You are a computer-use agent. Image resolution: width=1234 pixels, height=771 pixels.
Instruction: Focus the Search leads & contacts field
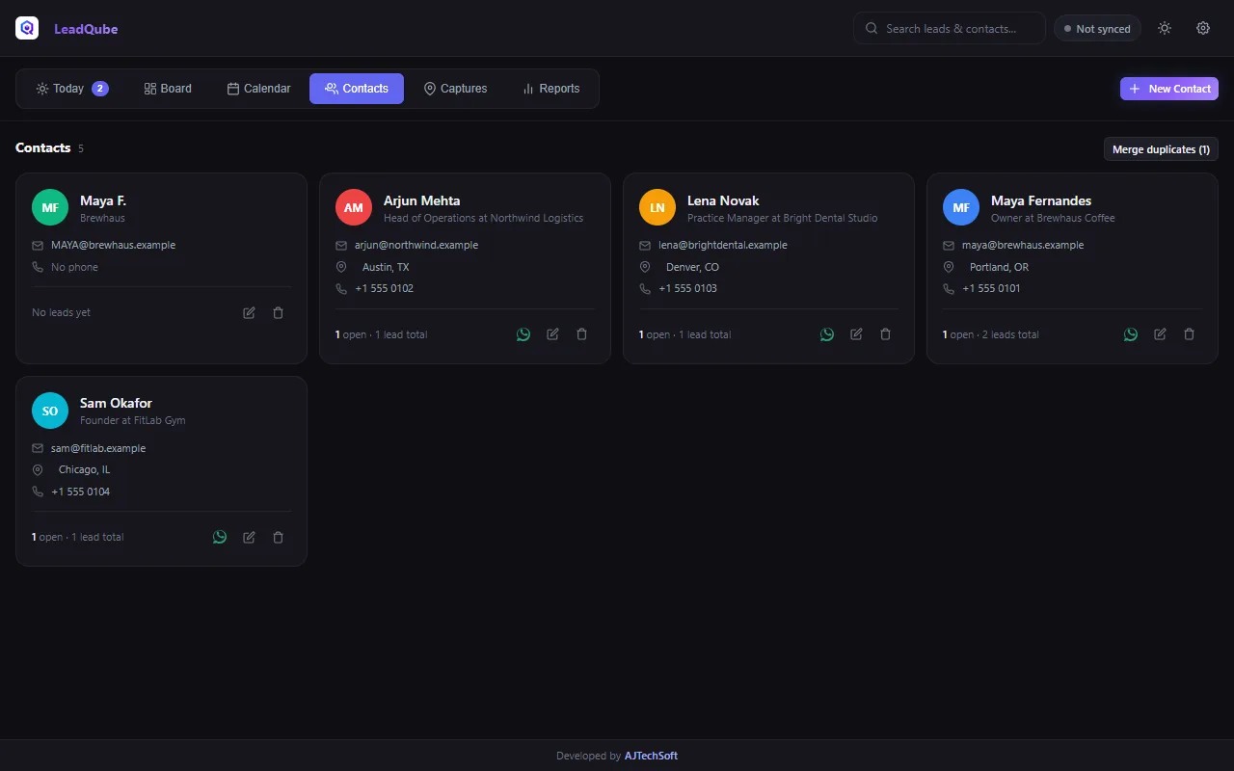950,28
